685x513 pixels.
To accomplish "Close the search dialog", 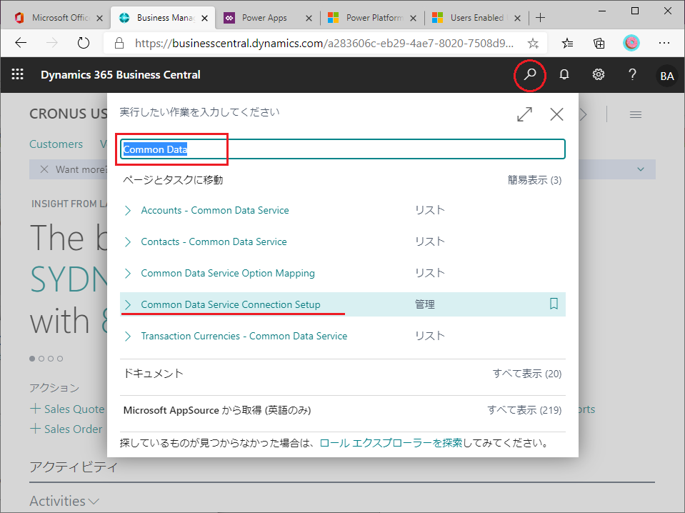I will (x=556, y=114).
